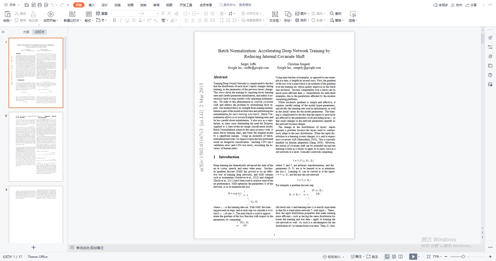Click Smart Beautify (智能美化) button
Screen dimensions: 496x261
(x=332, y=257)
